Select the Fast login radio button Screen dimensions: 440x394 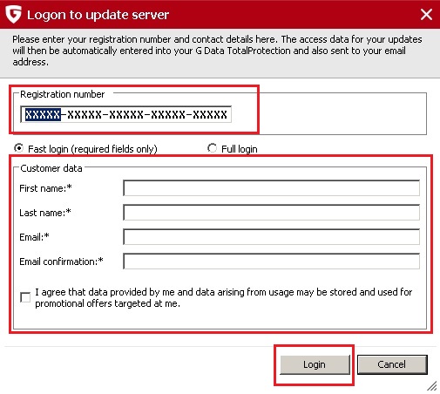pyautogui.click(x=19, y=148)
